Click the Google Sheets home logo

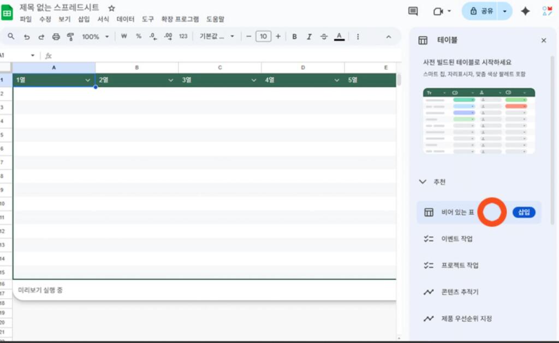tap(8, 13)
